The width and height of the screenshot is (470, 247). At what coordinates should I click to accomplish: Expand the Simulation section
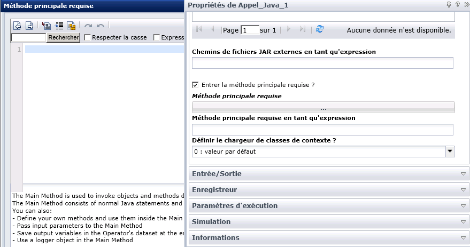pos(329,221)
